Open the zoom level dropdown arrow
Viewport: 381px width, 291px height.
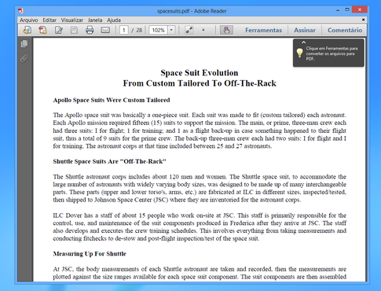(x=171, y=30)
